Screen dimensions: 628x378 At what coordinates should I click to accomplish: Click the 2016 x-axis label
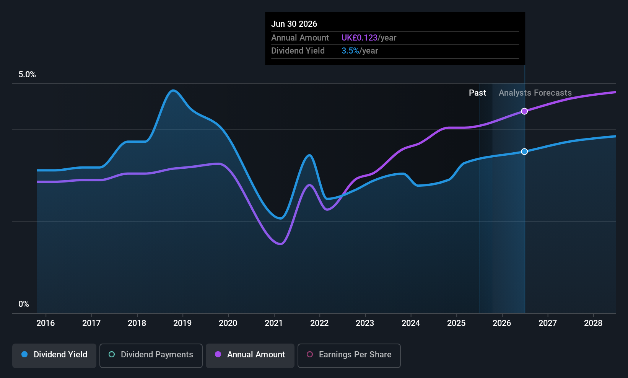coord(46,323)
